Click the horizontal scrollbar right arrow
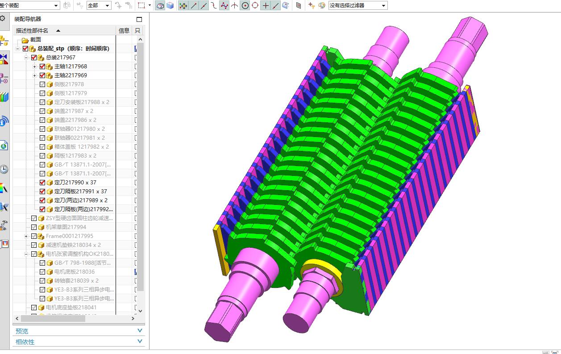This screenshot has width=561, height=354. pos(133,318)
